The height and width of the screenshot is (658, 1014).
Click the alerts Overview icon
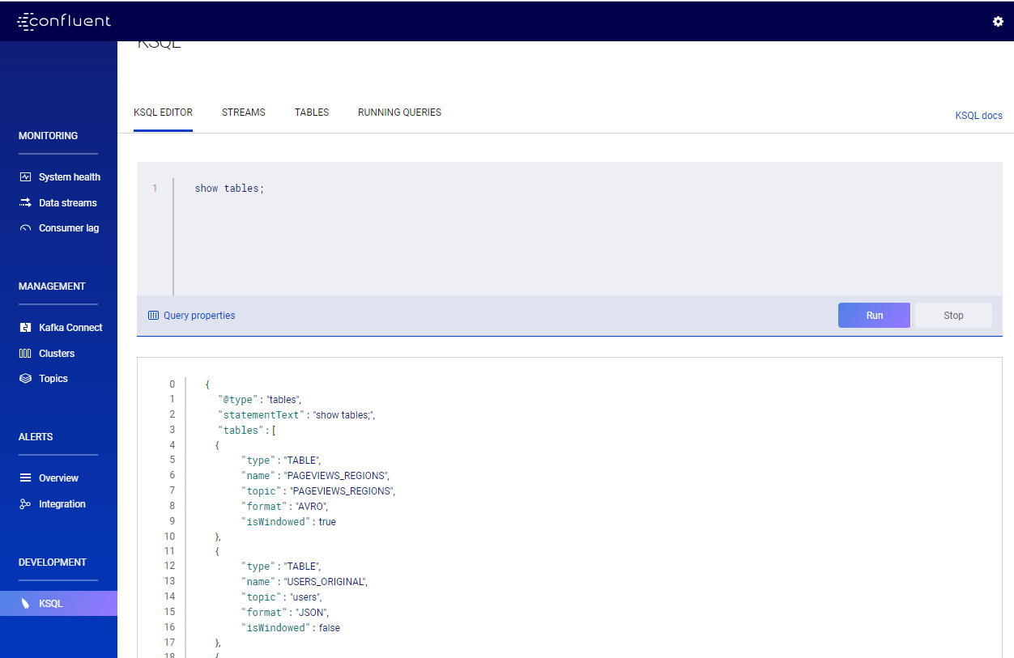point(25,478)
